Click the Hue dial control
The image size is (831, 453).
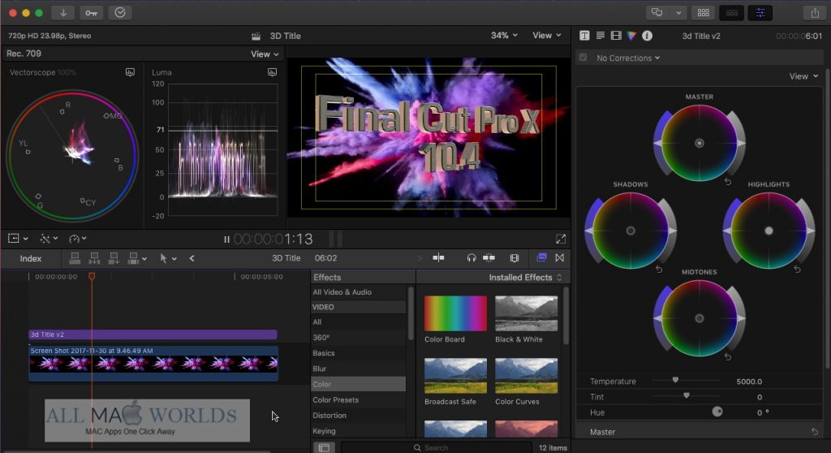click(x=717, y=412)
